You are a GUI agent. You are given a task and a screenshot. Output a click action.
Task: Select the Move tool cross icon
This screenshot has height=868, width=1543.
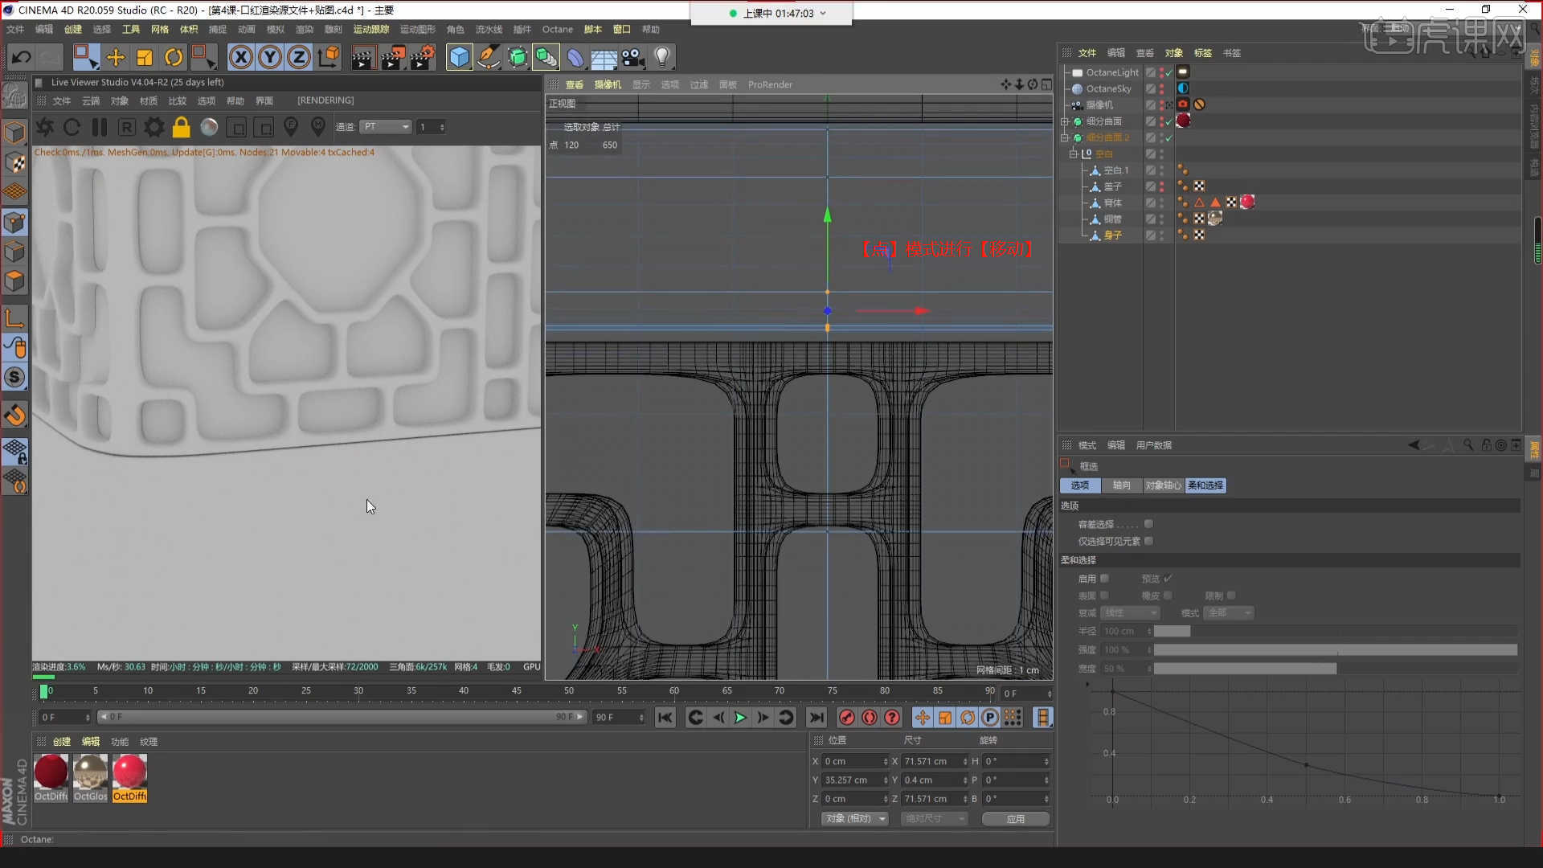(116, 57)
